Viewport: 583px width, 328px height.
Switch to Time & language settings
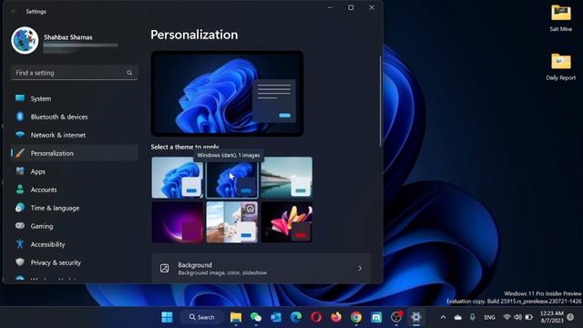click(x=75, y=208)
